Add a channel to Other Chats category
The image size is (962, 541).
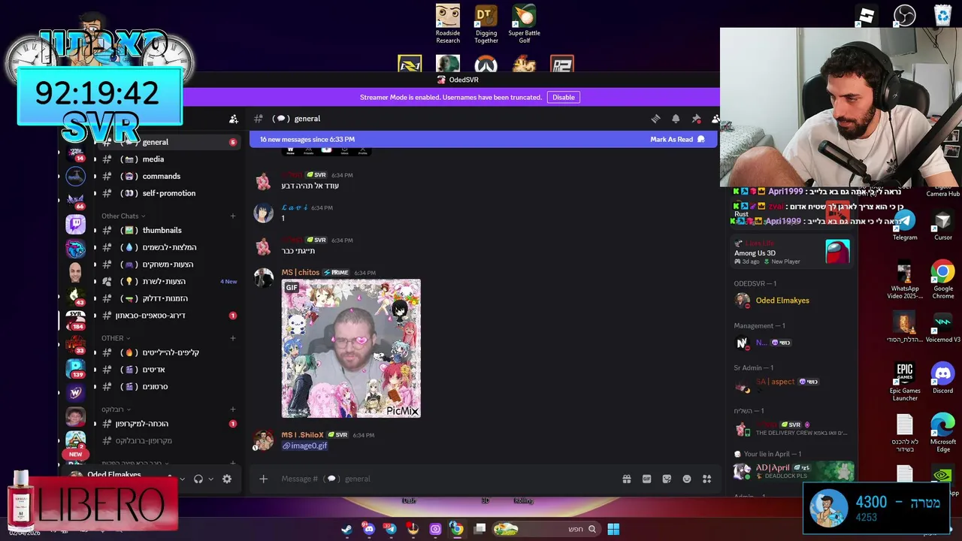[x=232, y=216]
